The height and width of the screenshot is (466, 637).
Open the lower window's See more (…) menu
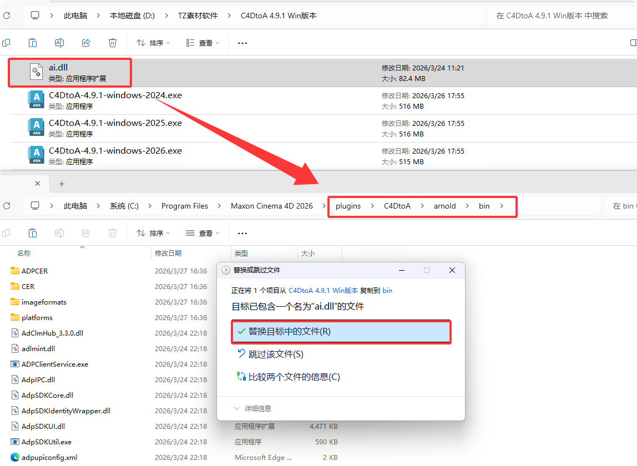pos(242,234)
